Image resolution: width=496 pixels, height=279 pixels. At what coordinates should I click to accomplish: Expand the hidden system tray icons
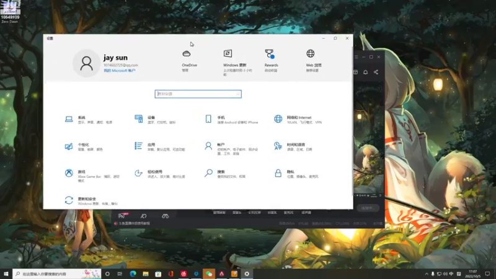click(427, 274)
